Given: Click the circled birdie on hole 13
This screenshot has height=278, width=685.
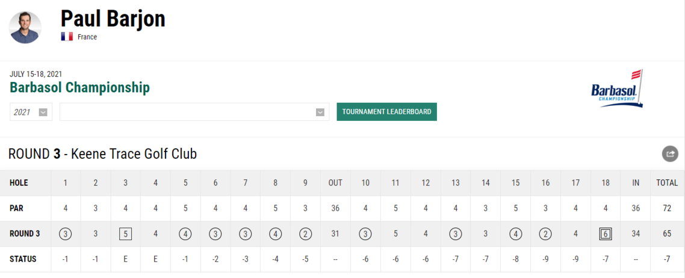Looking at the screenshot, I should coord(456,234).
